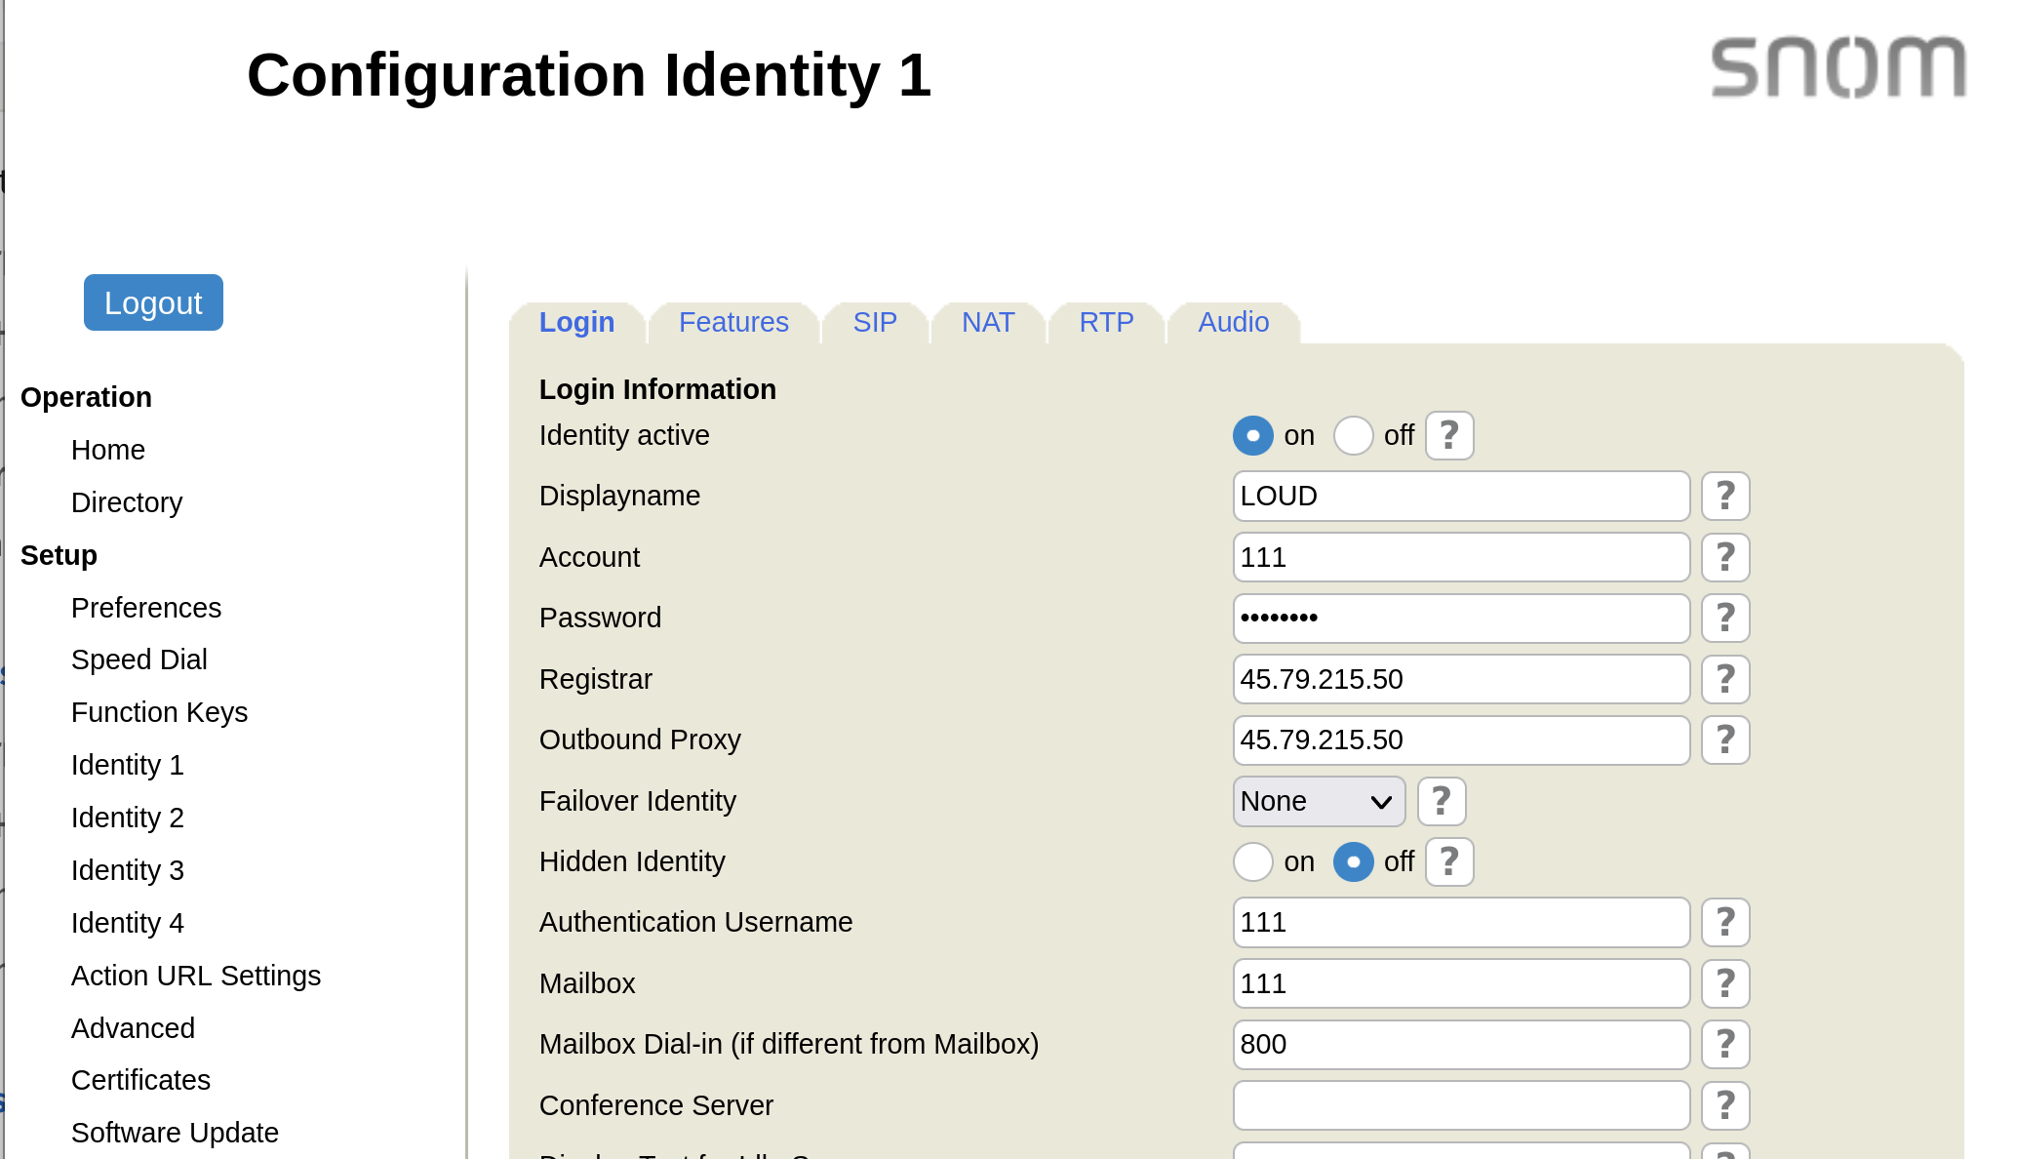Image resolution: width=2017 pixels, height=1159 pixels.
Task: Click help icon beside Failover Identity dropdown
Action: (1441, 801)
